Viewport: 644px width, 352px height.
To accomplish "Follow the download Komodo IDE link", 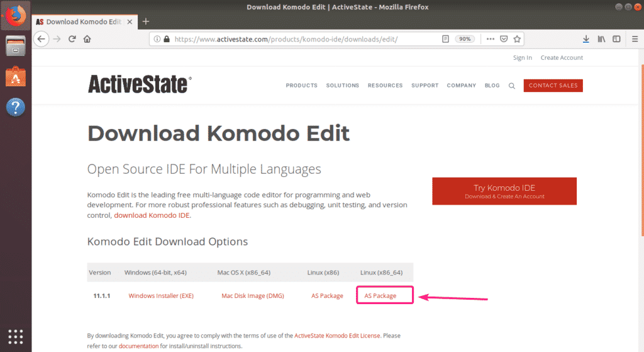I will (152, 215).
